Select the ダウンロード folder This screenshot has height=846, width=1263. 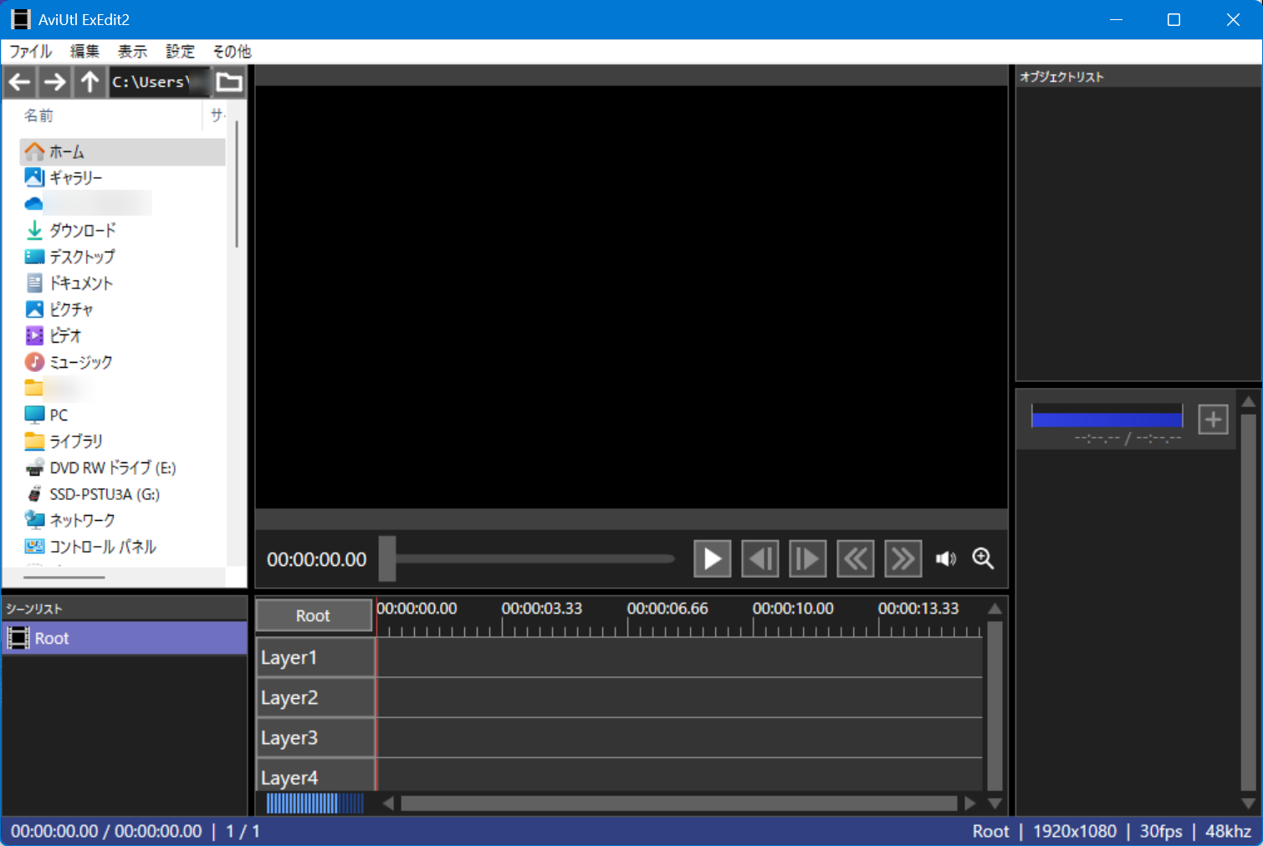point(82,230)
